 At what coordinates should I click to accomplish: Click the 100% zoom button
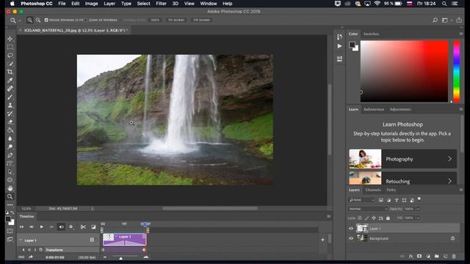pos(155,20)
